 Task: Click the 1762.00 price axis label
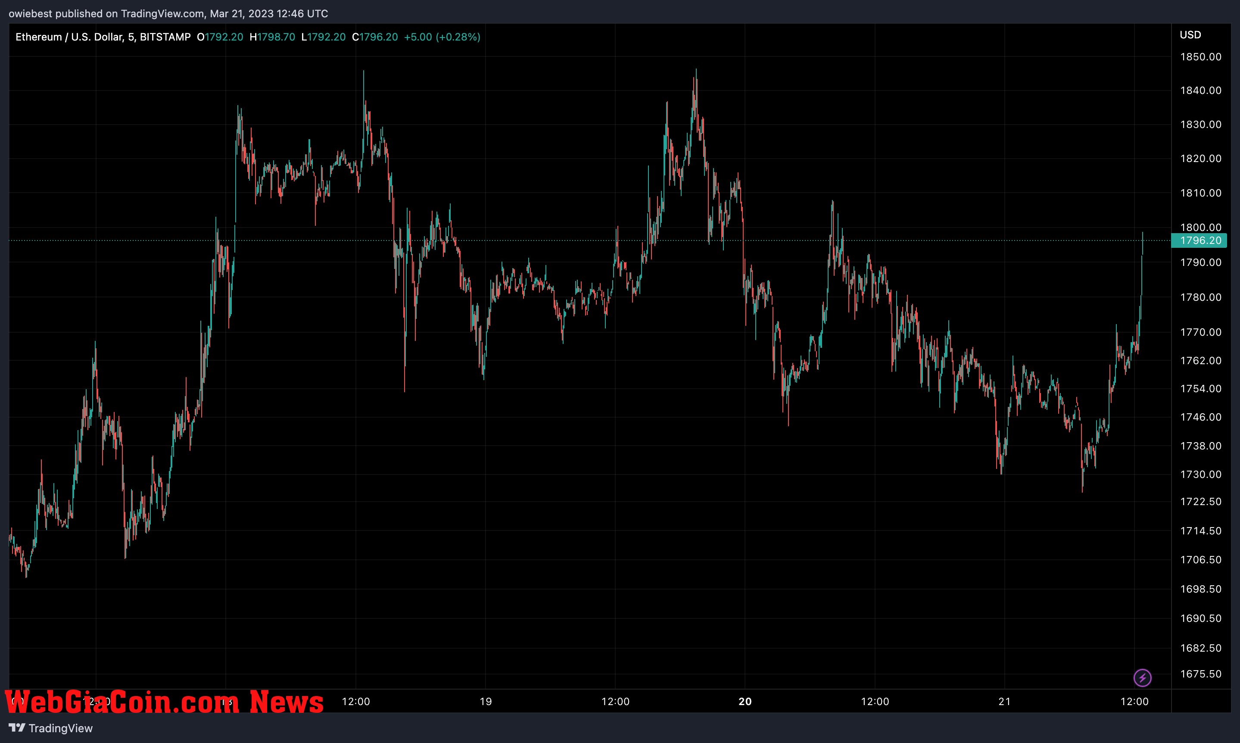pyautogui.click(x=1200, y=360)
